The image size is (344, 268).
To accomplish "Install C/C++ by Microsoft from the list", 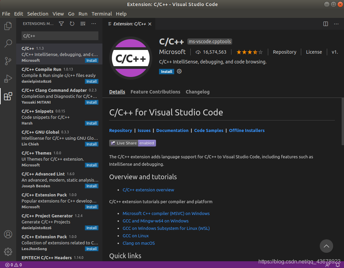I will coord(92,60).
